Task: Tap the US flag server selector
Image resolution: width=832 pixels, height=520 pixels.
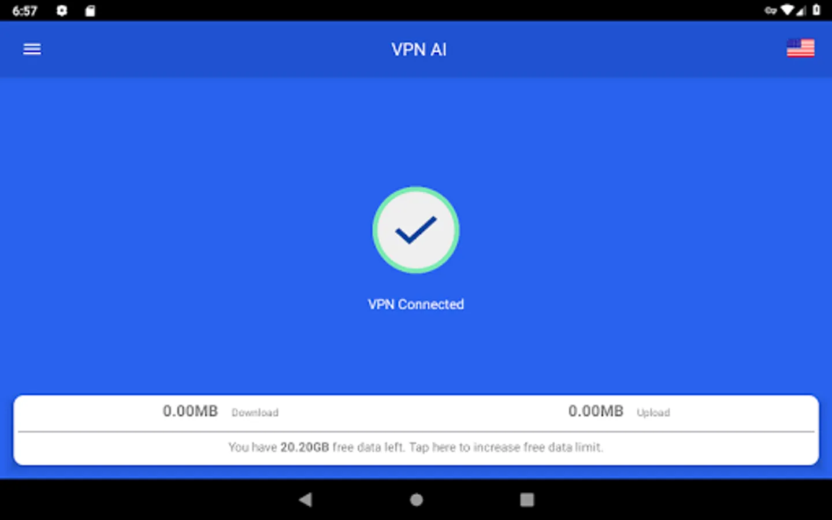Action: point(800,49)
